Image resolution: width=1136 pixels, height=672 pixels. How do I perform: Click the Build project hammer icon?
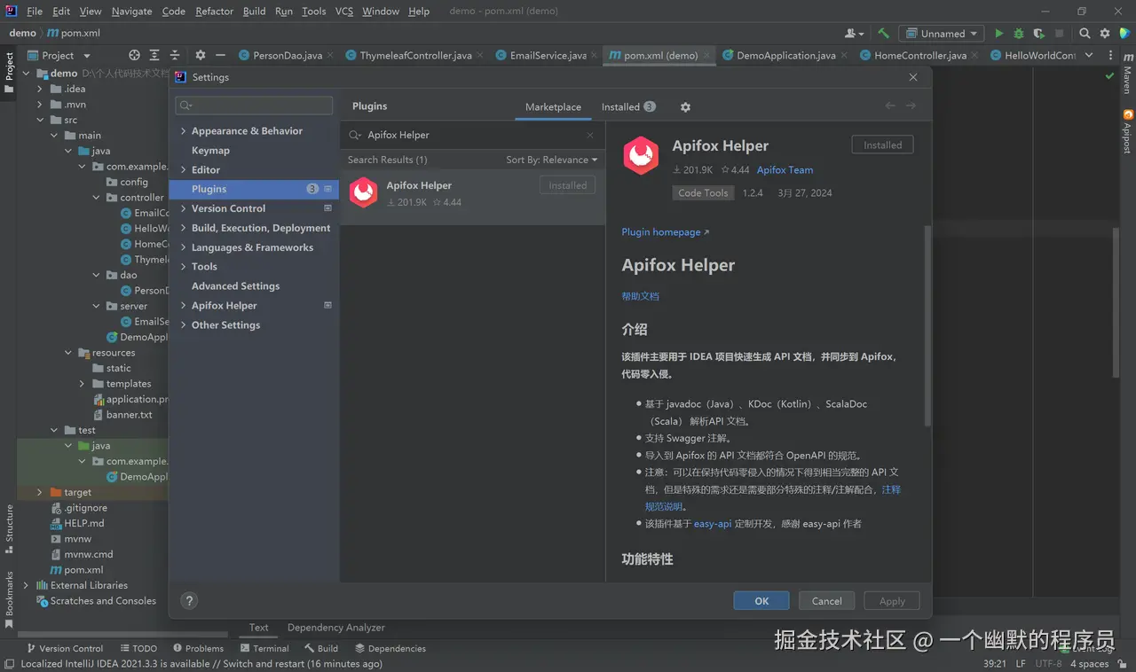[x=883, y=34]
